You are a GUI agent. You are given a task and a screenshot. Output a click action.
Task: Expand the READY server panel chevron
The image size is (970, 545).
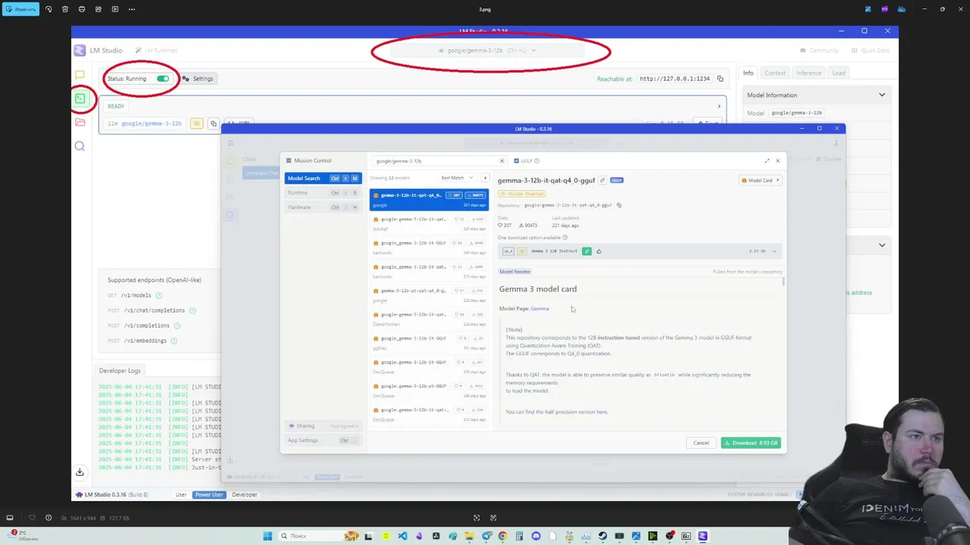pyautogui.click(x=718, y=106)
